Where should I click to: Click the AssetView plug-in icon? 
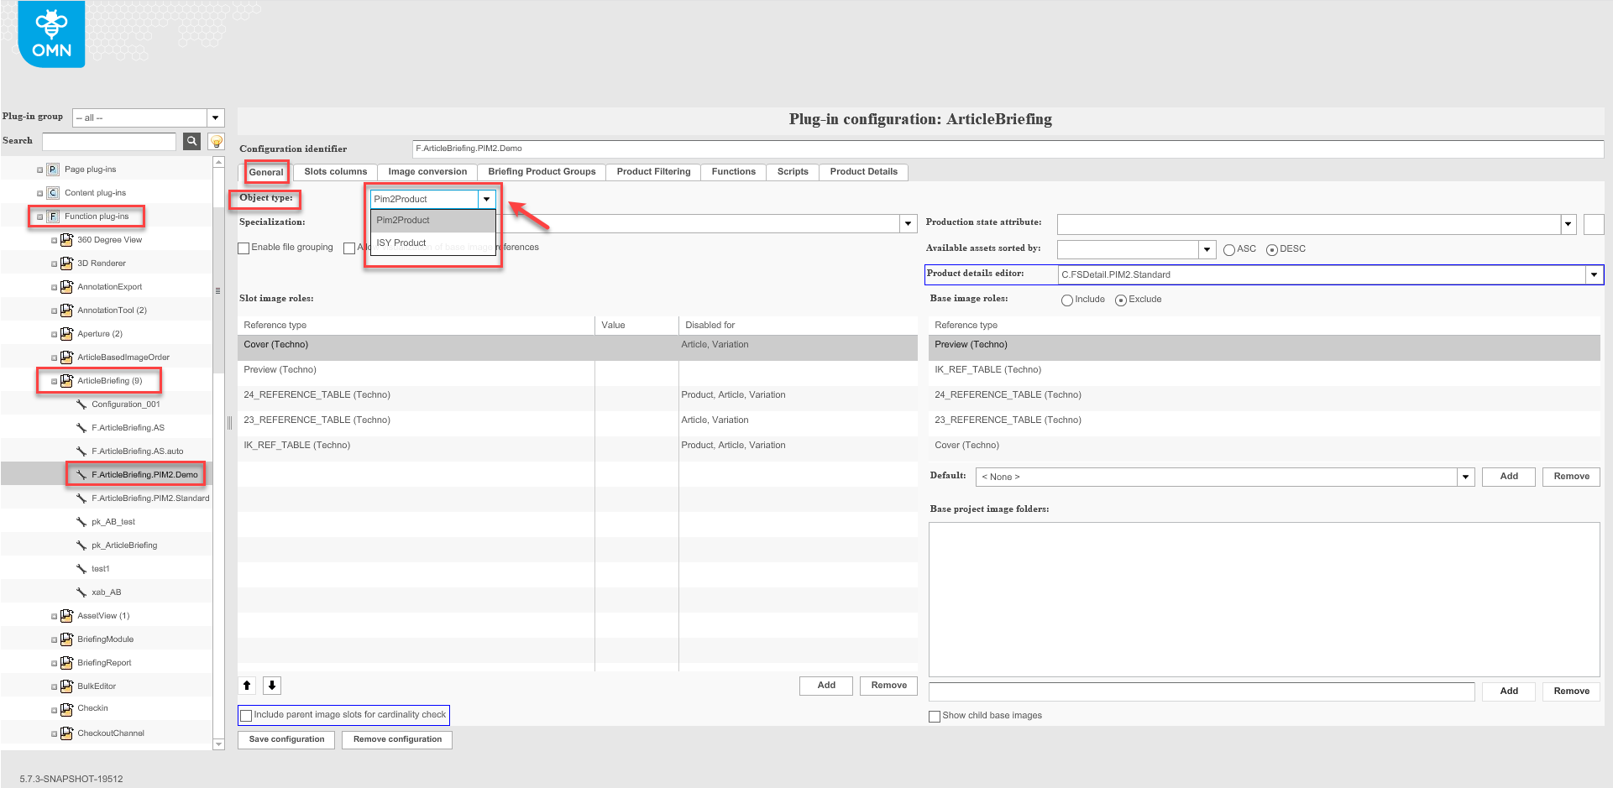(66, 616)
